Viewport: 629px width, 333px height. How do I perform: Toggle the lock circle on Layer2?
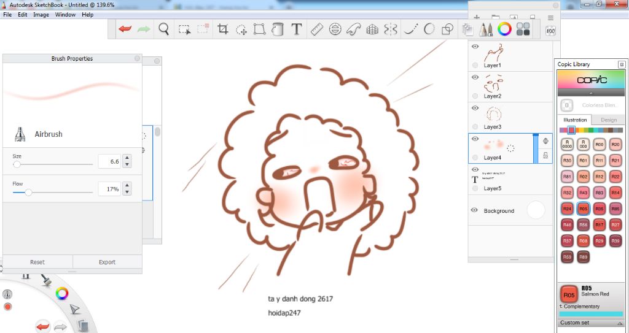pos(475,96)
